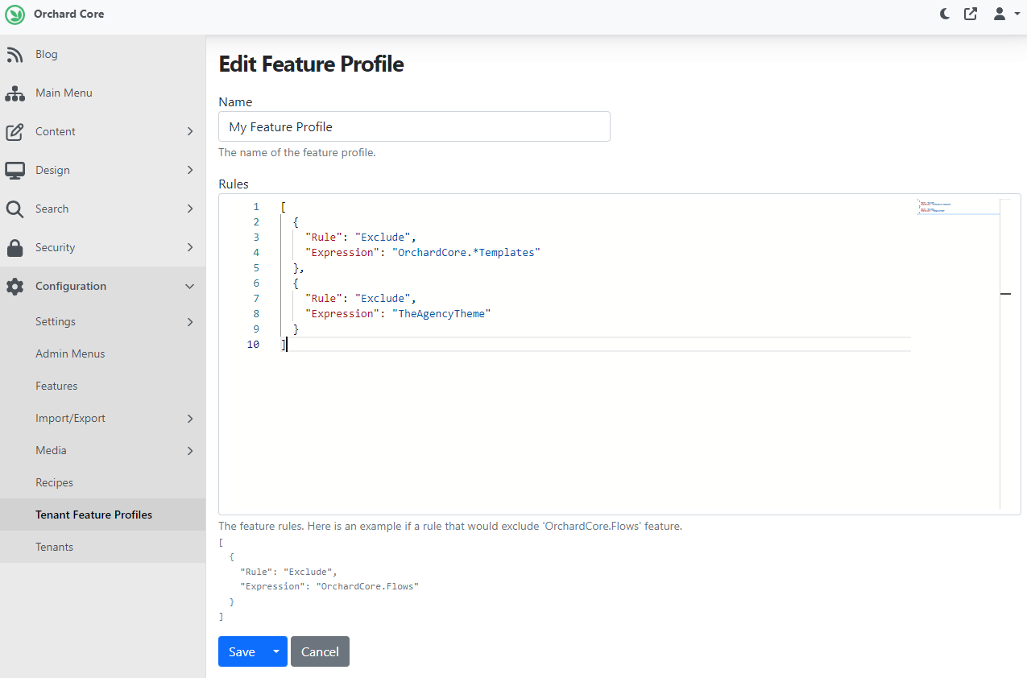Click the Blog RSS icon
The image size is (1027, 678).
tap(14, 54)
